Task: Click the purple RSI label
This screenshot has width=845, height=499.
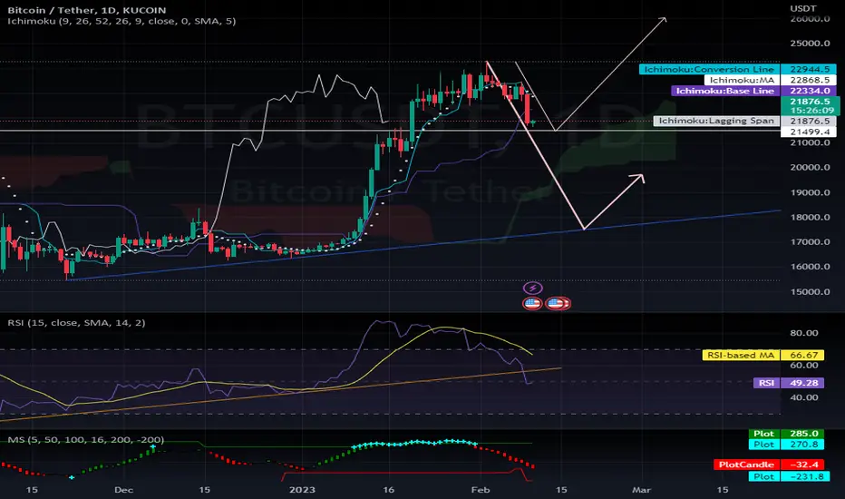Action: (766, 383)
